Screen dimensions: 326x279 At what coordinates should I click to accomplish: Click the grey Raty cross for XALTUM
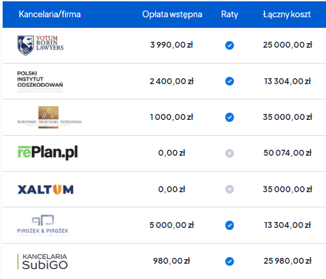229,190
